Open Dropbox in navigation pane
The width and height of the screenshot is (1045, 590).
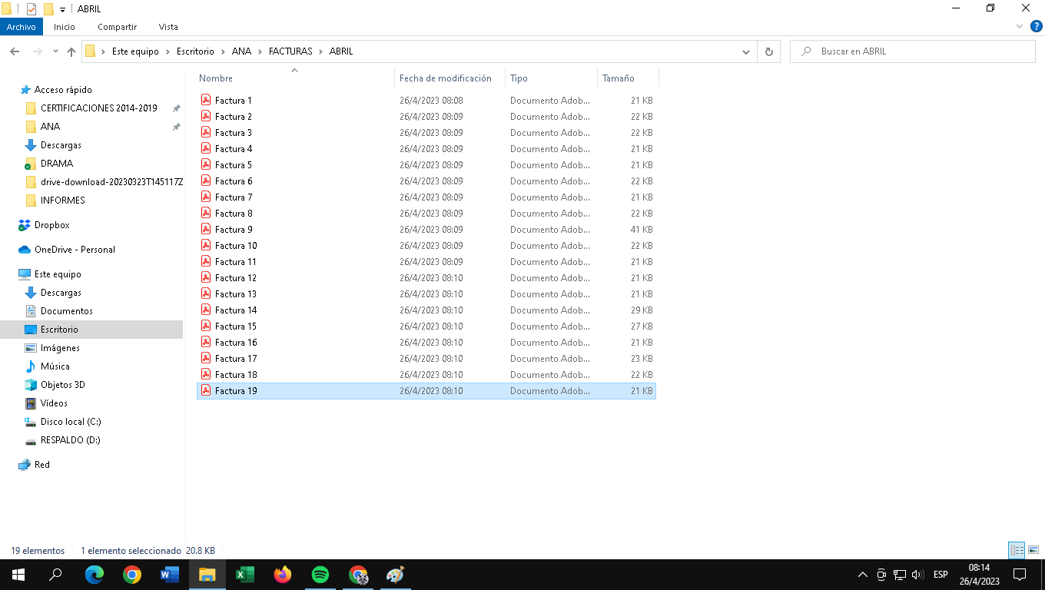coord(51,225)
